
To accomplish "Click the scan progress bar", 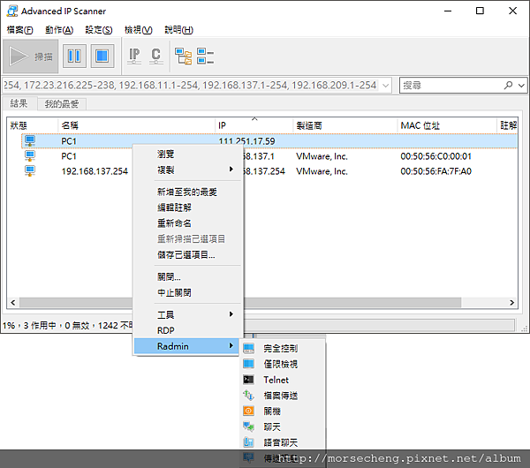I will tap(379, 325).
